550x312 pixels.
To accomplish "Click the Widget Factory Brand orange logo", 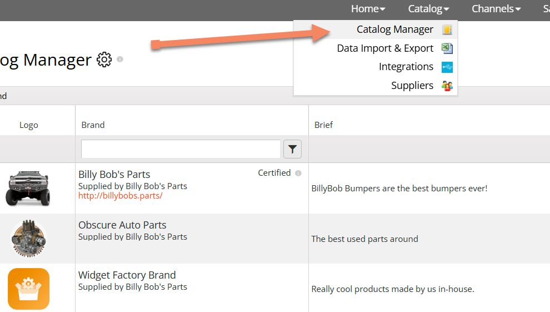I will (x=28, y=289).
